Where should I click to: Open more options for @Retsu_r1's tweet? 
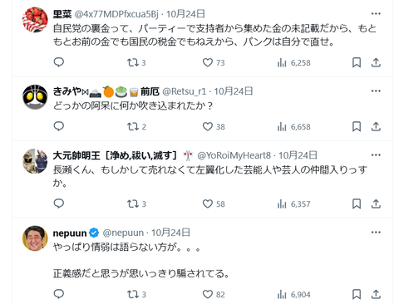tap(376, 91)
